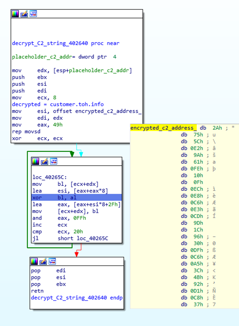
Task: Click group-nodes icon in loc_40265C block header
Action: tap(54, 161)
